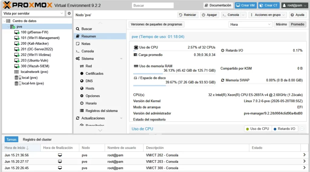Switch graph to Máximo
The width and height of the screenshot is (310, 172).
pyautogui.click(x=281, y=24)
